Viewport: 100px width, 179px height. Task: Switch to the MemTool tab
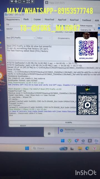click(49, 20)
